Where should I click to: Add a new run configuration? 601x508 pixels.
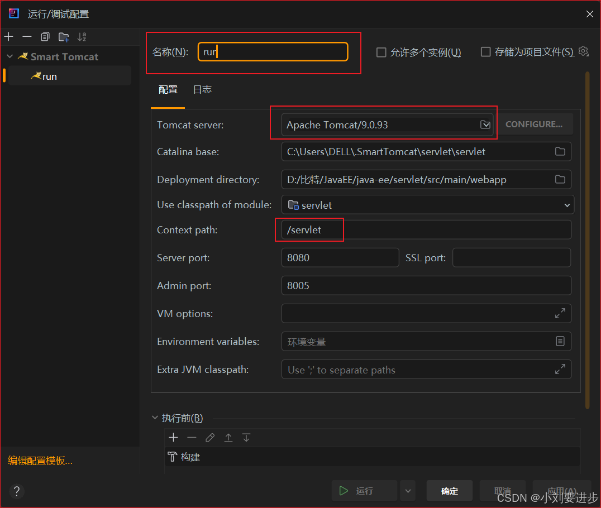(x=9, y=37)
